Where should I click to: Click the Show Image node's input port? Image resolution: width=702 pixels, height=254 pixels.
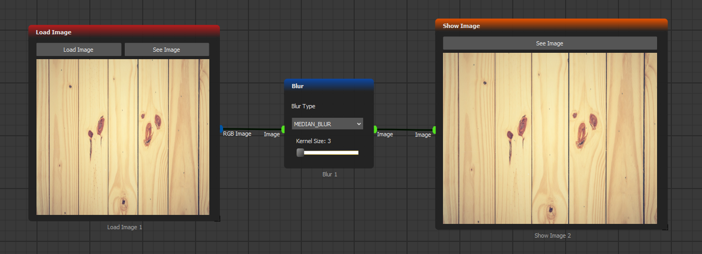434,129
